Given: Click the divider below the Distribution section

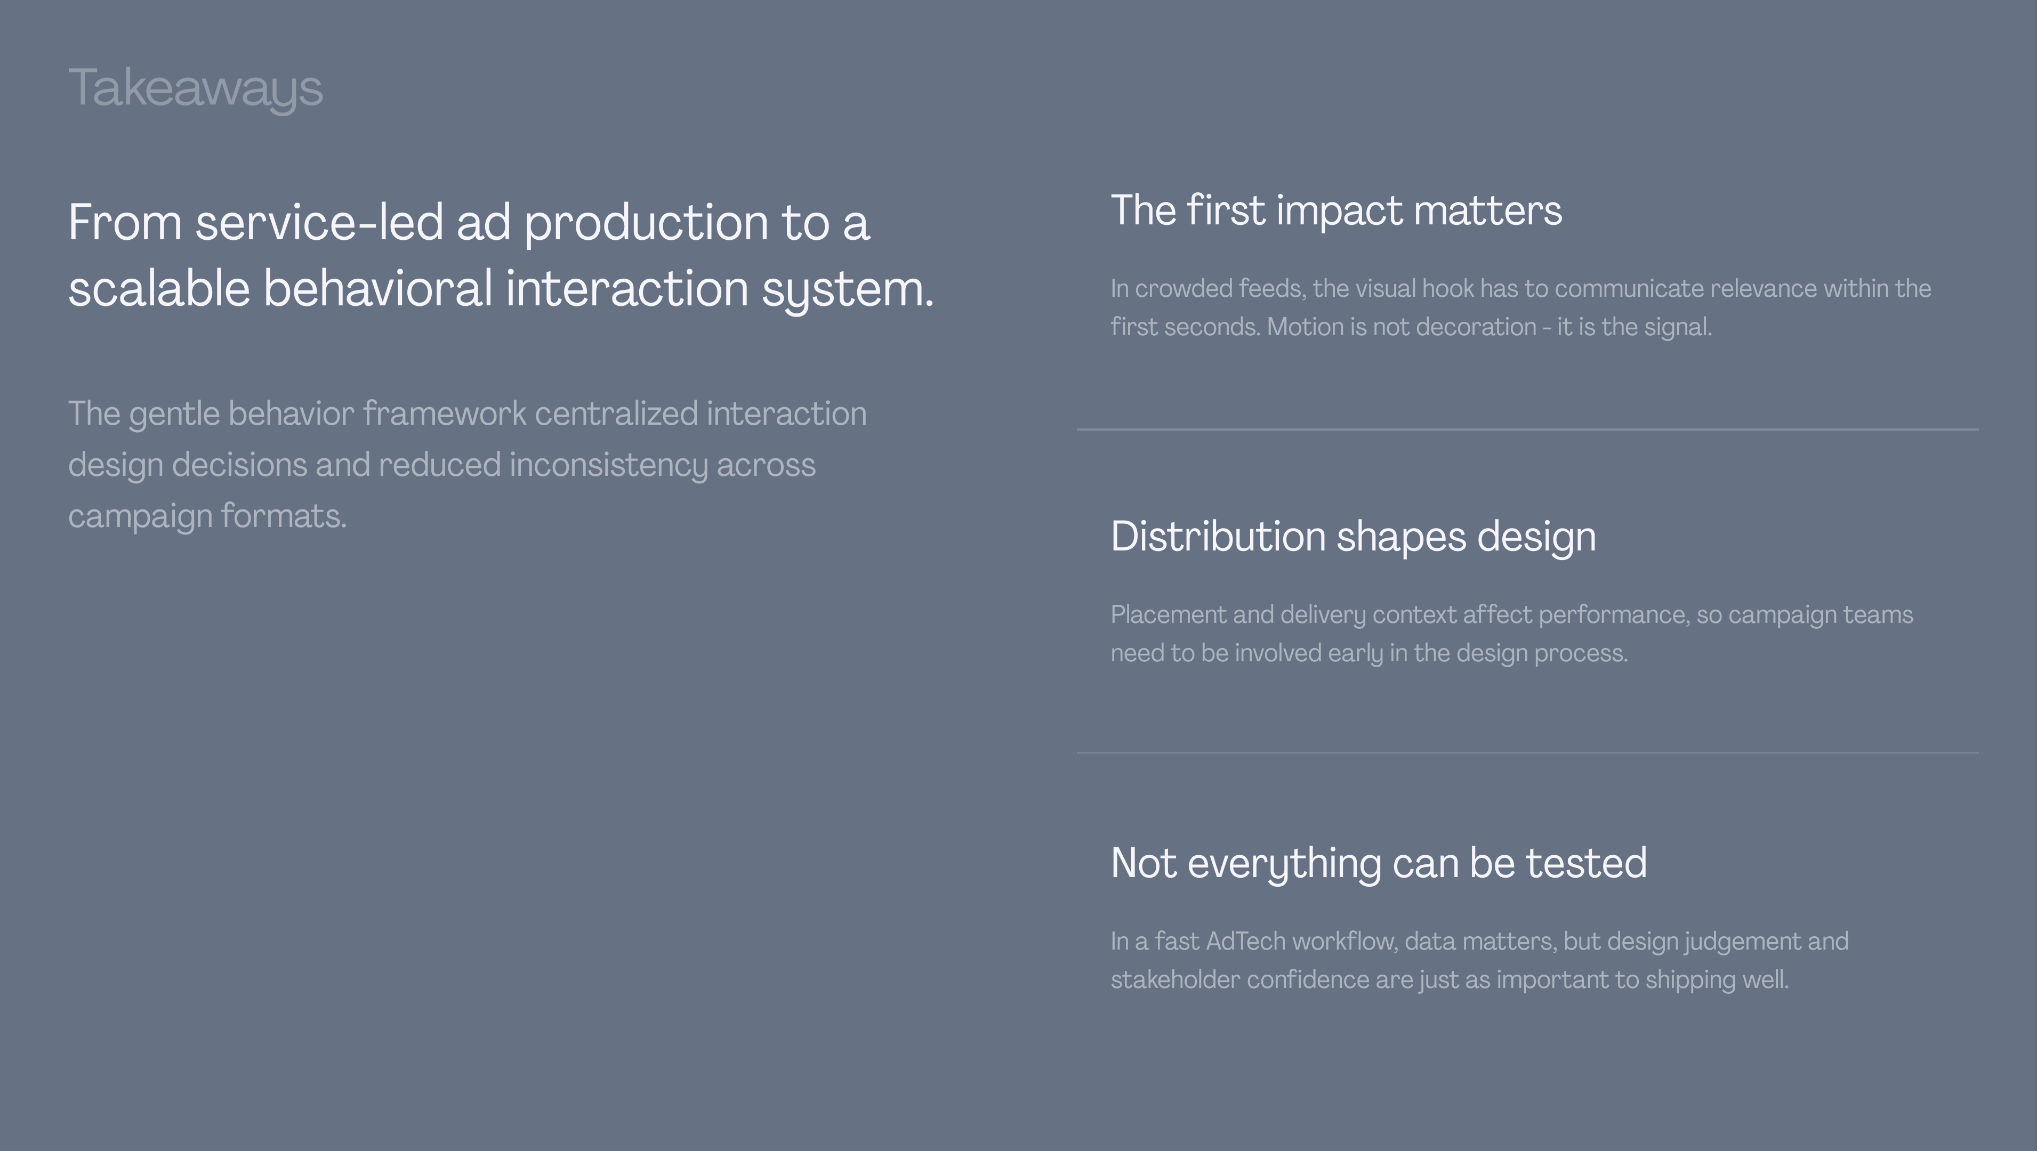Looking at the screenshot, I should (x=1528, y=752).
